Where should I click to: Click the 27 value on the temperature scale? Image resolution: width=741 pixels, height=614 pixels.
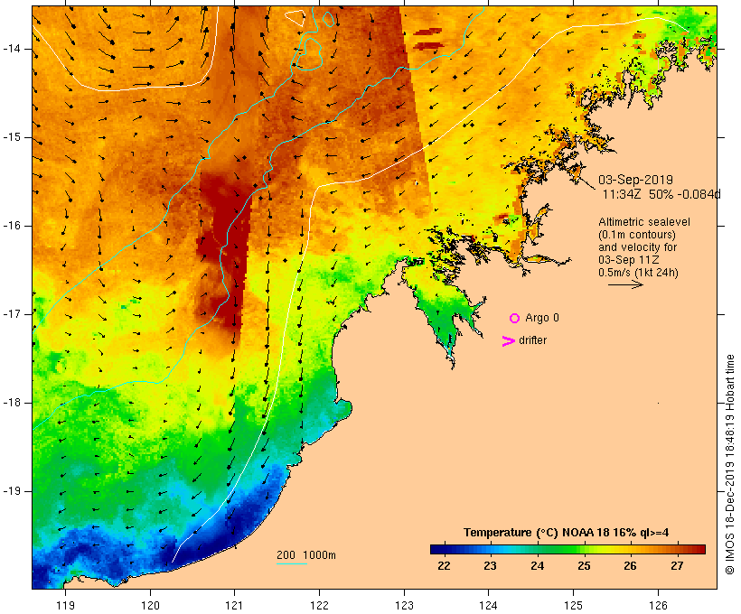[x=677, y=566]
